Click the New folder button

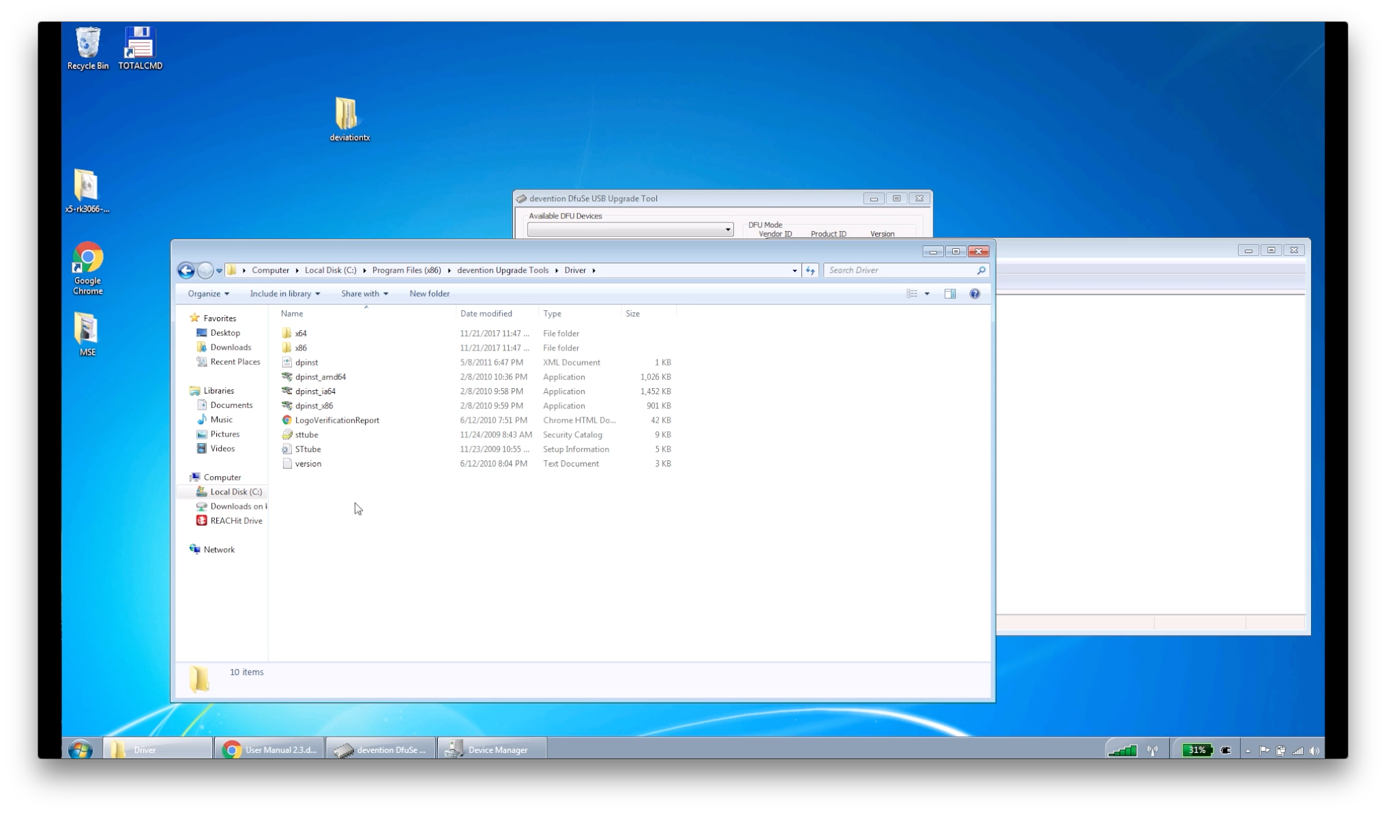(429, 294)
